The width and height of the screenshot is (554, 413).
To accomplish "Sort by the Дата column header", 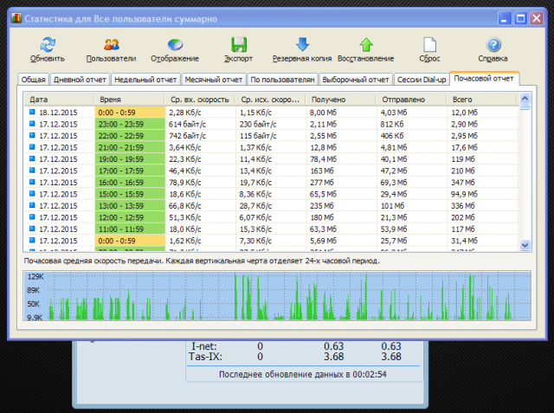I will pyautogui.click(x=59, y=100).
